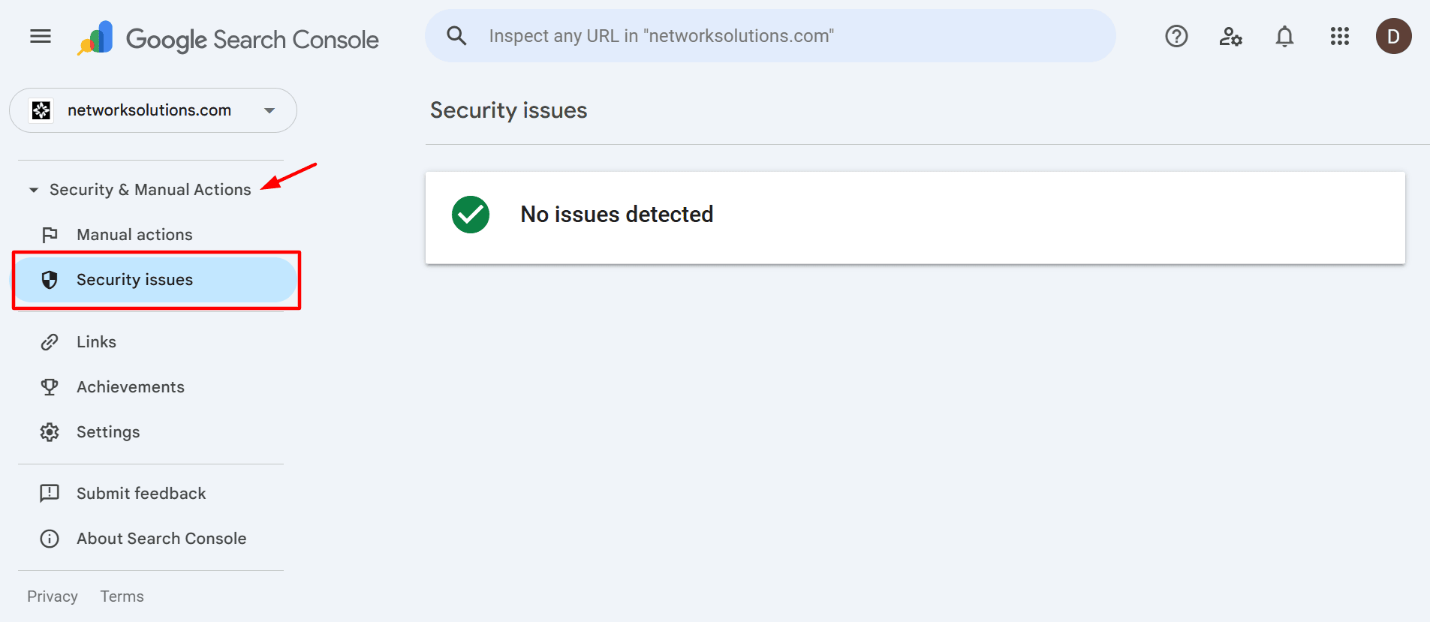Click the profile avatar D
Viewport: 1430px width, 622px height.
(1394, 35)
